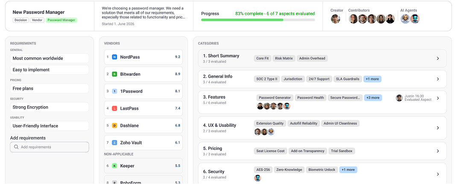This screenshot has width=457, height=184.
Task: Select the Autofill Reliability tag
Action: click(304, 123)
